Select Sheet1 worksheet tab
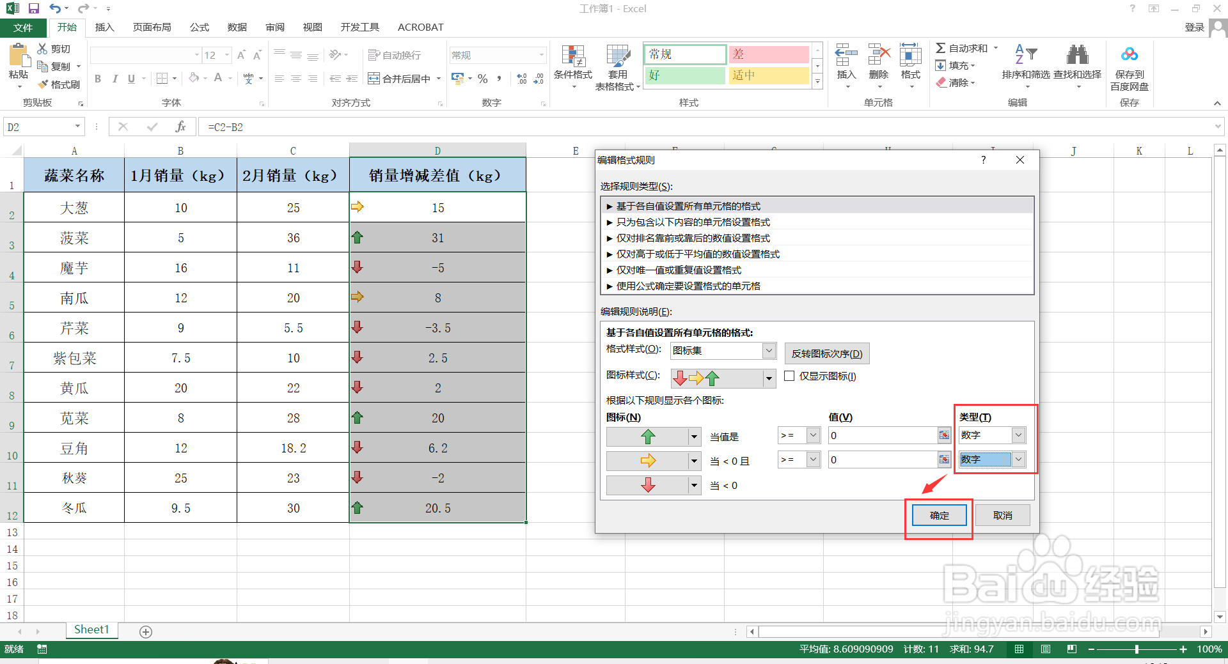The width and height of the screenshot is (1228, 664). 91,630
